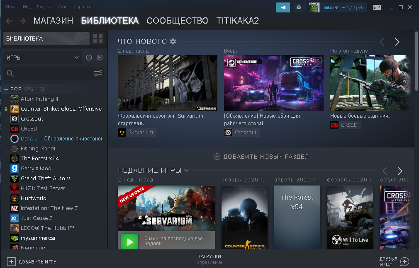
Task: Open the Справка menu
Action: coord(83,7)
